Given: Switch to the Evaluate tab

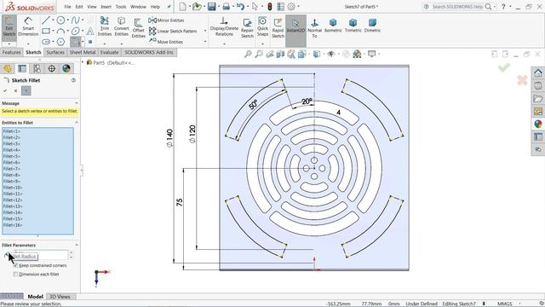Looking at the screenshot, I should pyautogui.click(x=110, y=52).
